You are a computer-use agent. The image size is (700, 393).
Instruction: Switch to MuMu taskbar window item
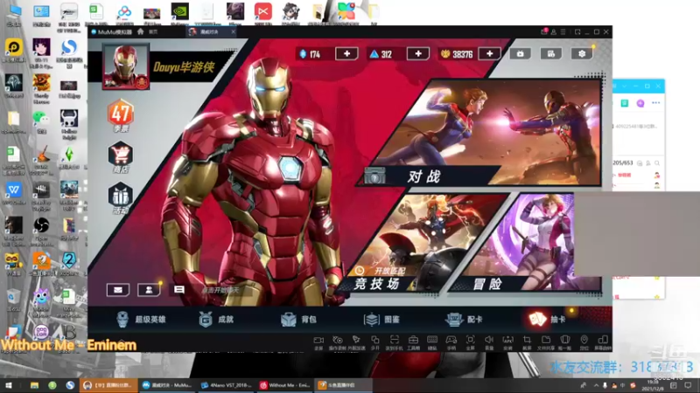click(167, 385)
